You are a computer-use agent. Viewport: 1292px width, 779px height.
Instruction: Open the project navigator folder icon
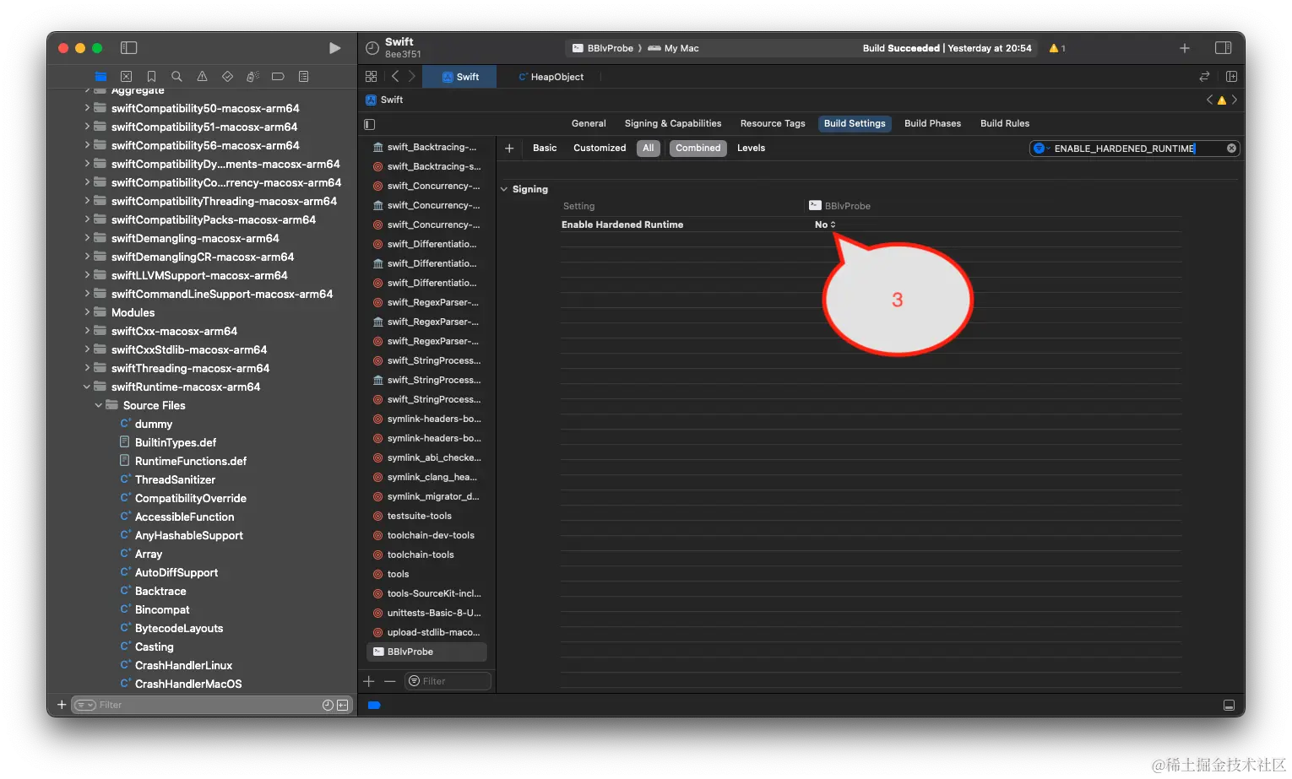pos(100,76)
